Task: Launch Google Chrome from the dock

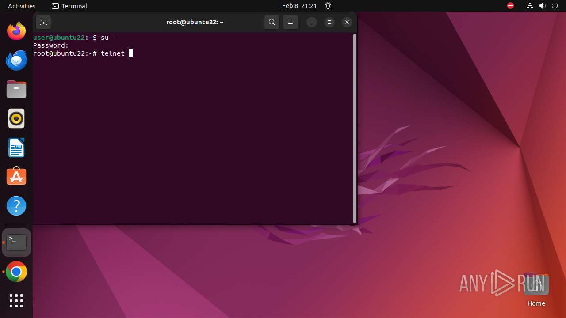Action: point(16,272)
